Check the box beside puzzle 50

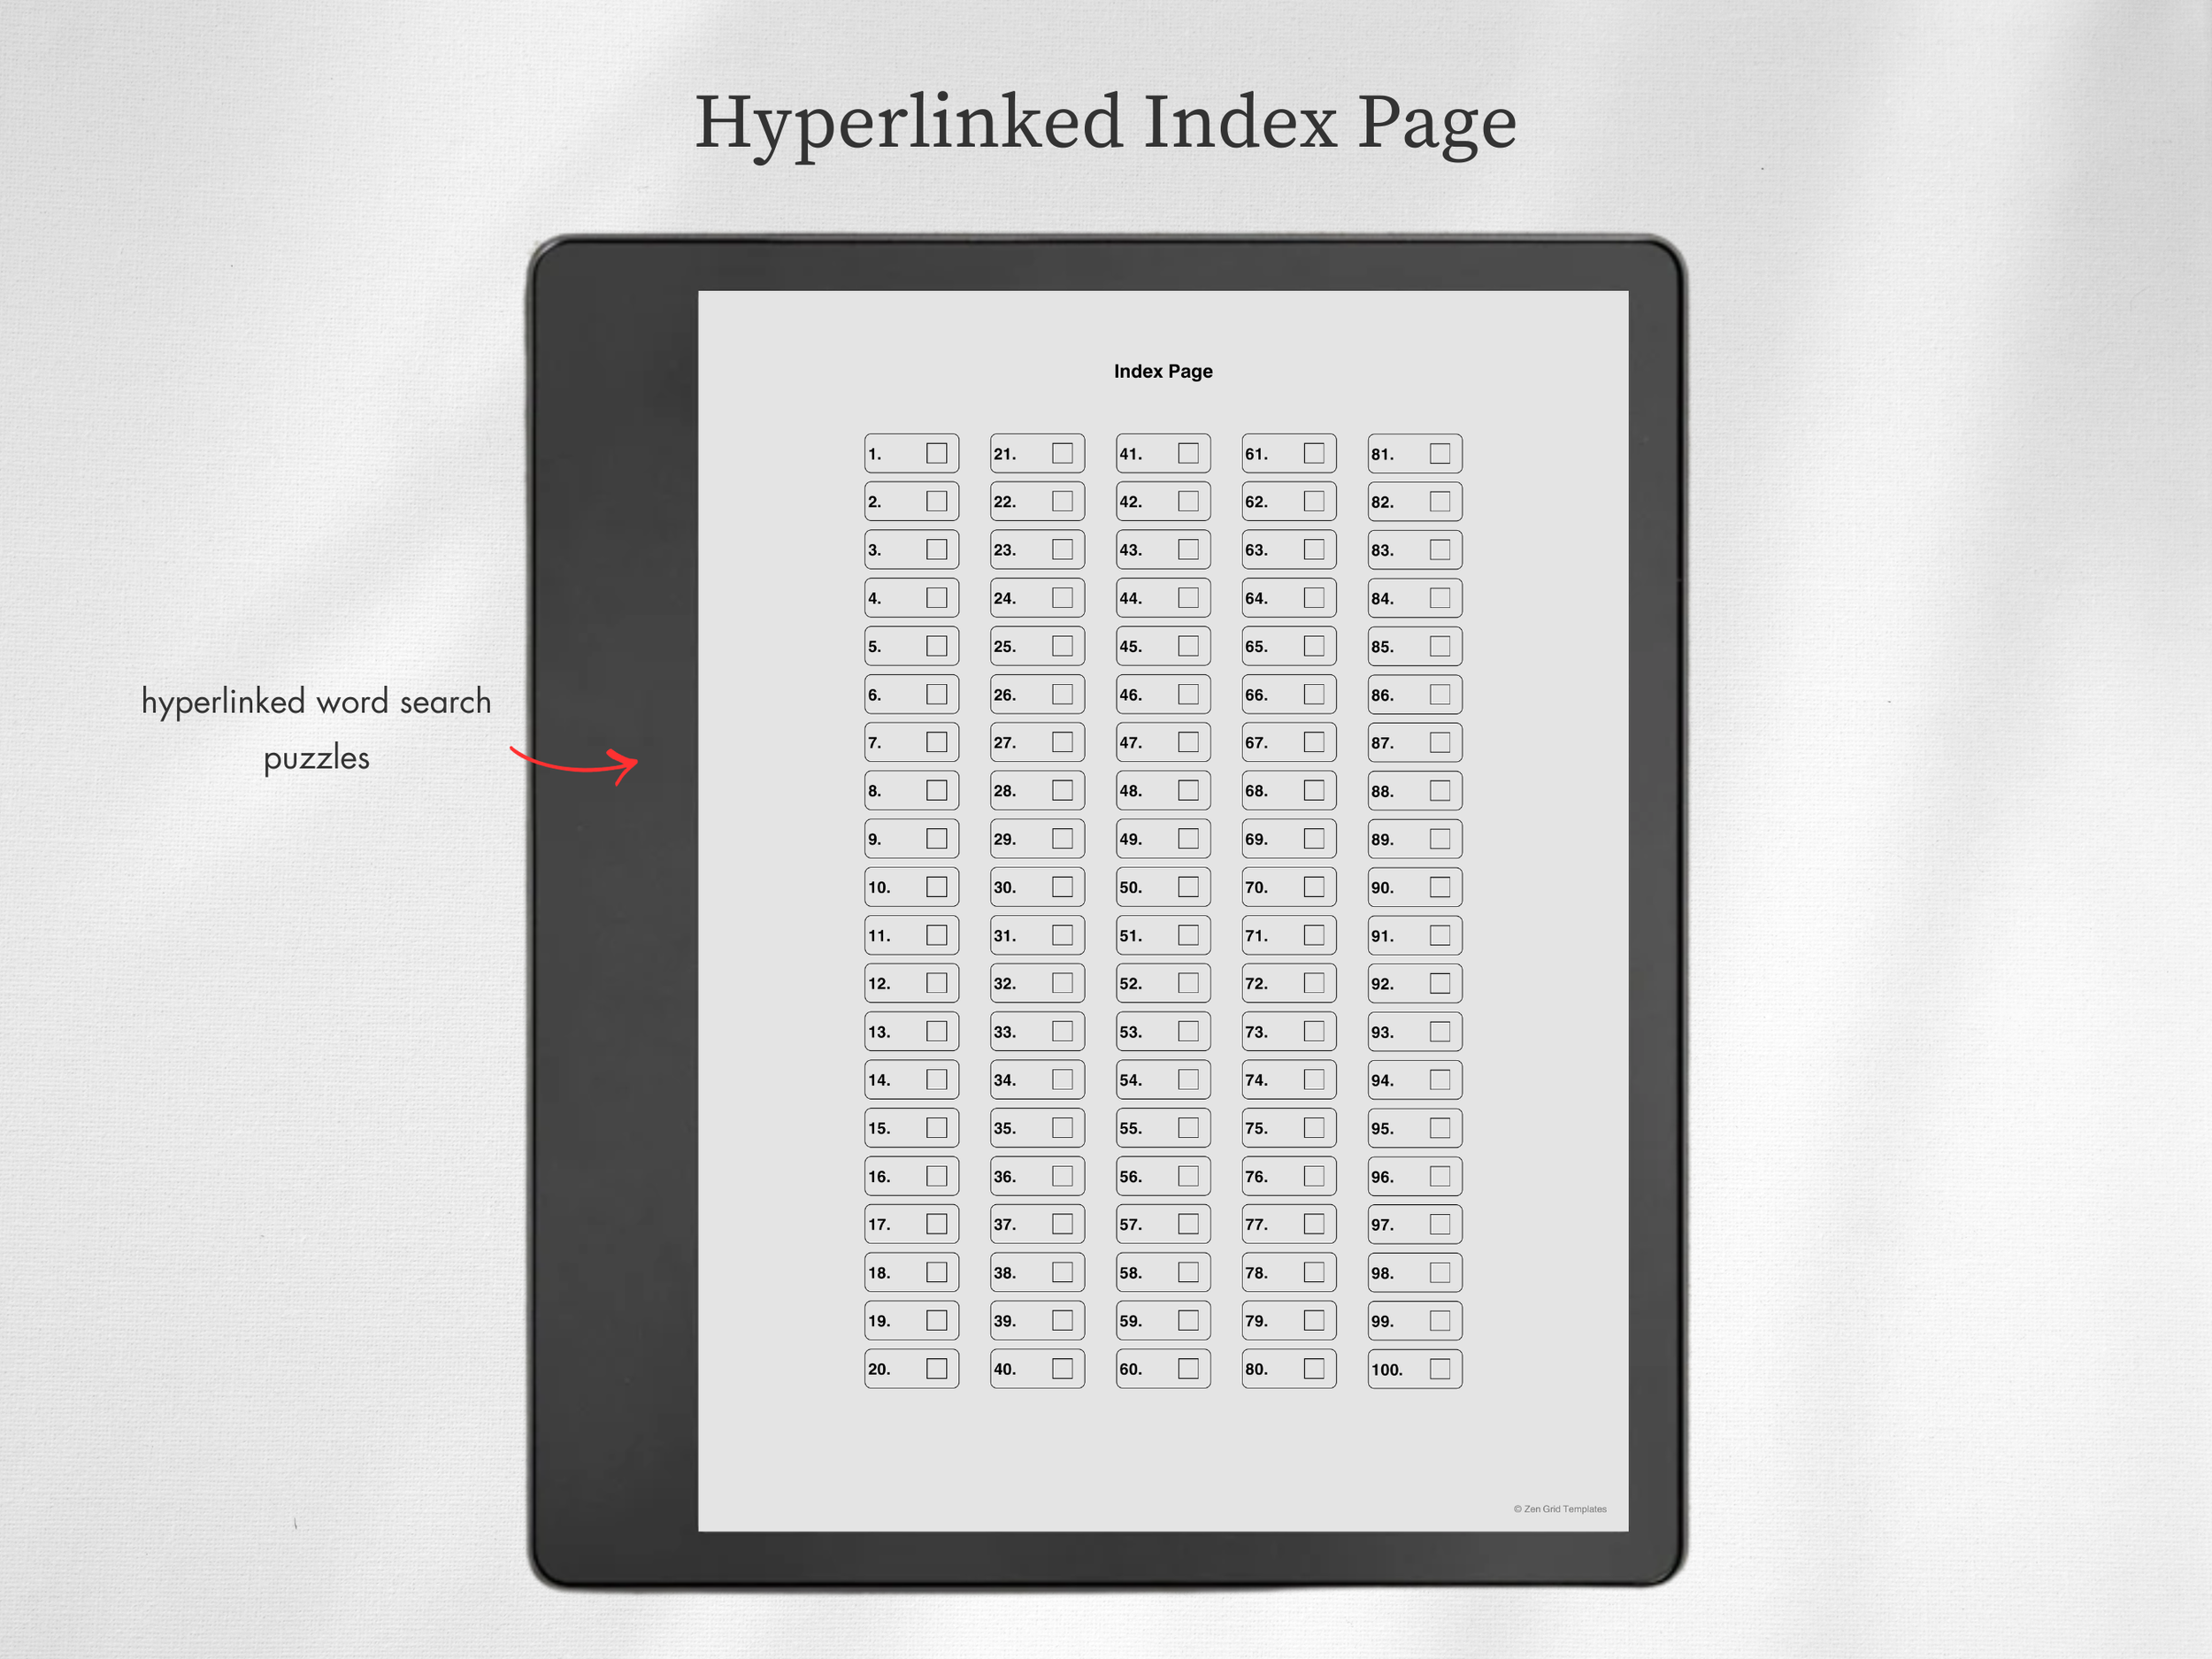click(1188, 886)
